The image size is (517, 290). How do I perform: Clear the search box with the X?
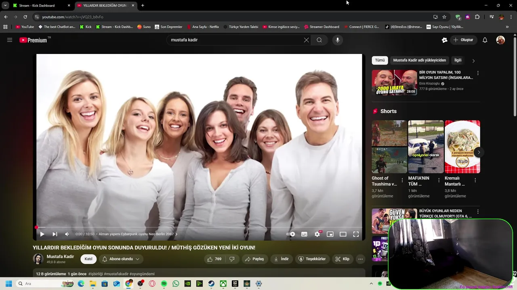tap(306, 40)
